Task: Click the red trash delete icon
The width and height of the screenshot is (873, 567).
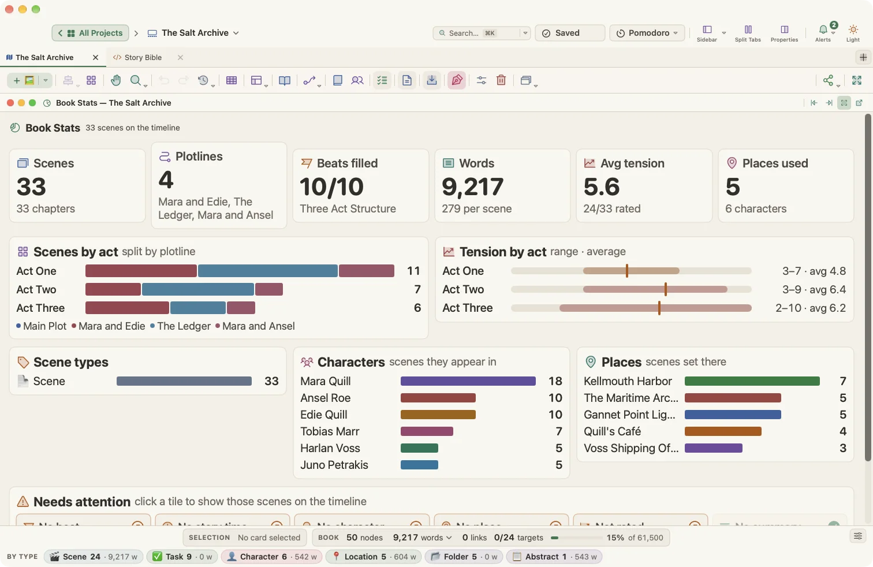Action: [x=501, y=80]
